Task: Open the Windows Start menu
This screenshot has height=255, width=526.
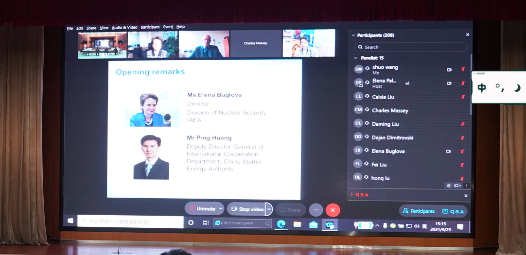Action: pyautogui.click(x=70, y=221)
